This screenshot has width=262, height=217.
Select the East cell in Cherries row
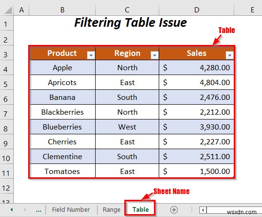127,141
